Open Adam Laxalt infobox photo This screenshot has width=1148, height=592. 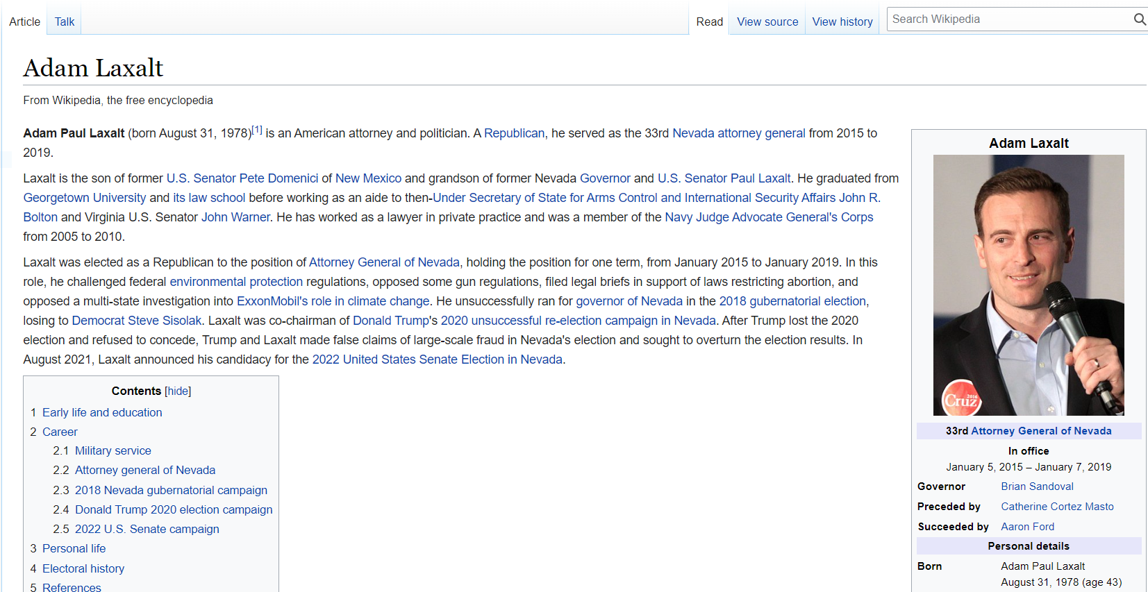click(1029, 285)
